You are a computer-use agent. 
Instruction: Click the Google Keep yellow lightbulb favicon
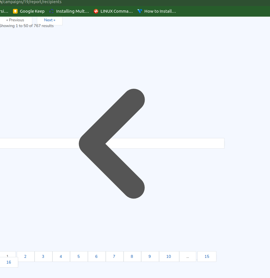pyautogui.click(x=15, y=11)
